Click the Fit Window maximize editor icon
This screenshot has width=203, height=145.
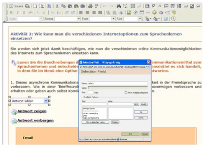point(166,19)
